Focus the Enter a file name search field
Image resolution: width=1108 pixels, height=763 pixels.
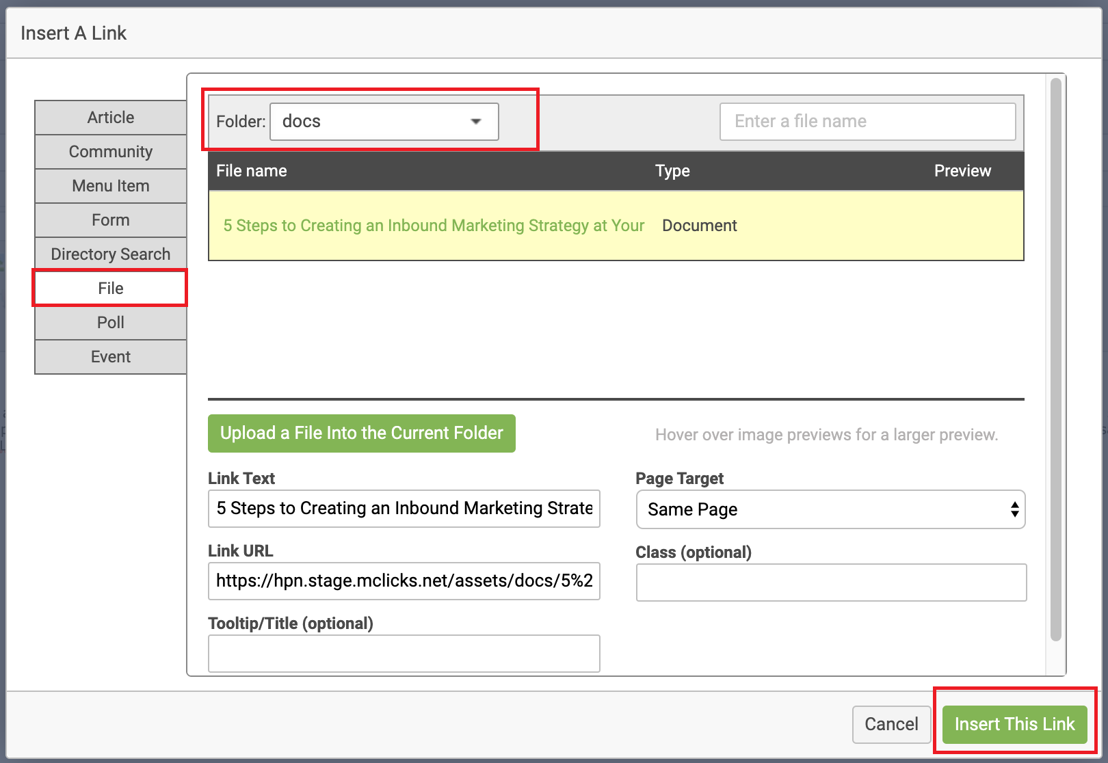coord(868,122)
